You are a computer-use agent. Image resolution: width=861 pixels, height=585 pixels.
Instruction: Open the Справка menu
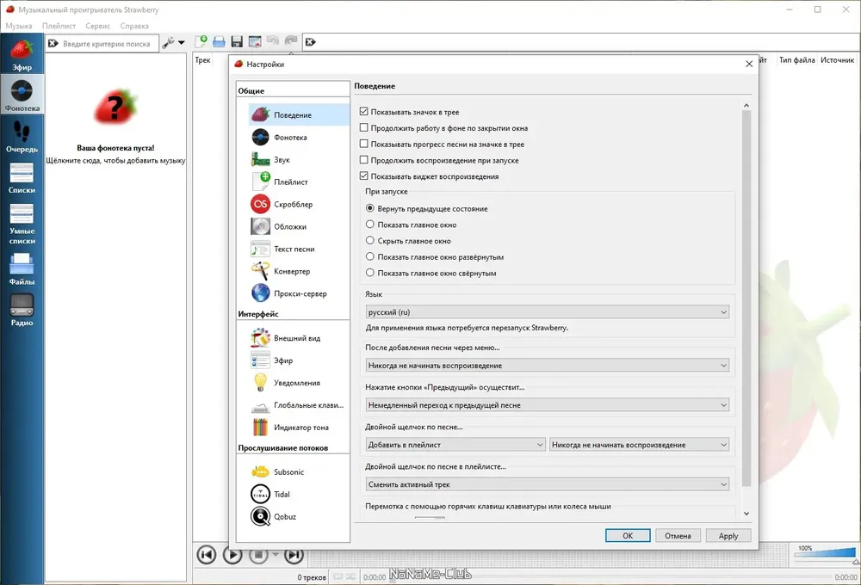click(x=134, y=26)
